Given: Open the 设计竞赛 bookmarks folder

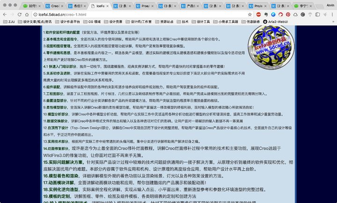Looking at the screenshot, I should (113, 21).
